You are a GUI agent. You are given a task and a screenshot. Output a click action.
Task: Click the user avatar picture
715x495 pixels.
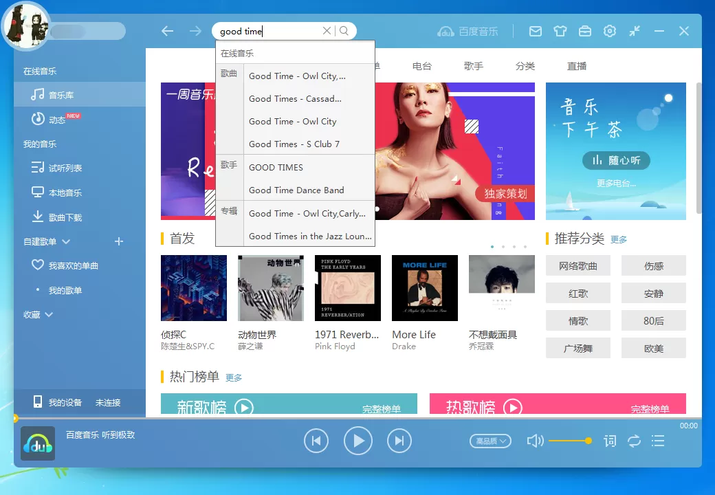26,26
